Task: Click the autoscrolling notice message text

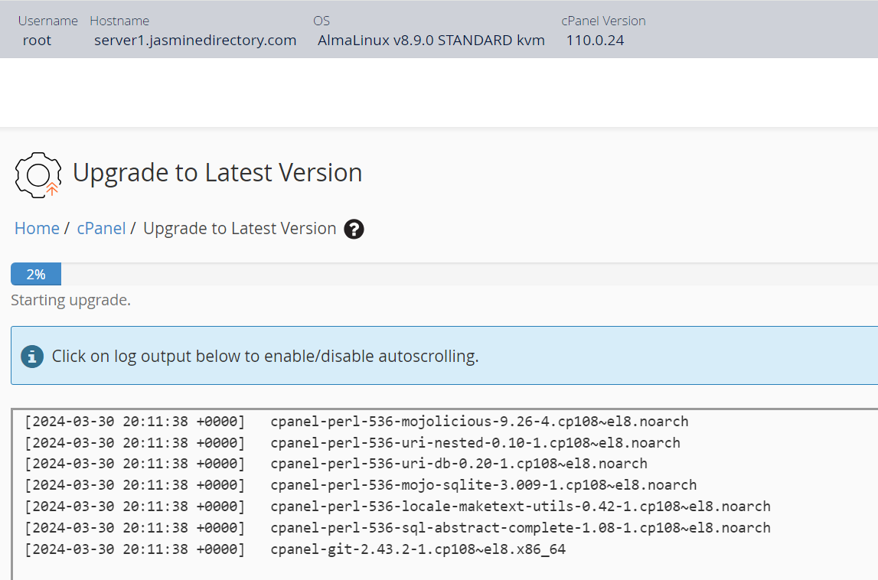Action: coord(265,356)
